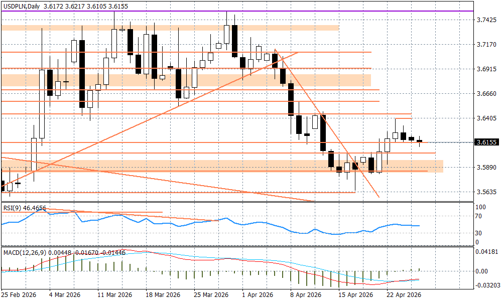The width and height of the screenshot is (502, 301).
Task: Click the RSI 30 level label
Action: (x=478, y=233)
